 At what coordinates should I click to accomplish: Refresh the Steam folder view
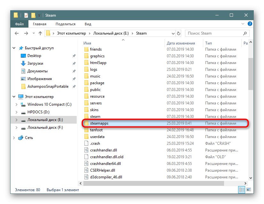[x=179, y=33]
